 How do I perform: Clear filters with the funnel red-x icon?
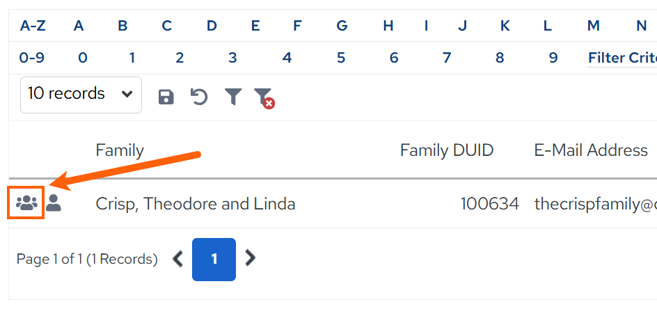264,98
